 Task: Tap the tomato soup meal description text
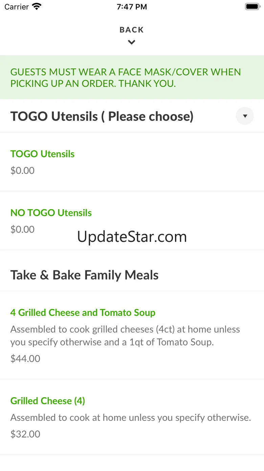(x=125, y=336)
